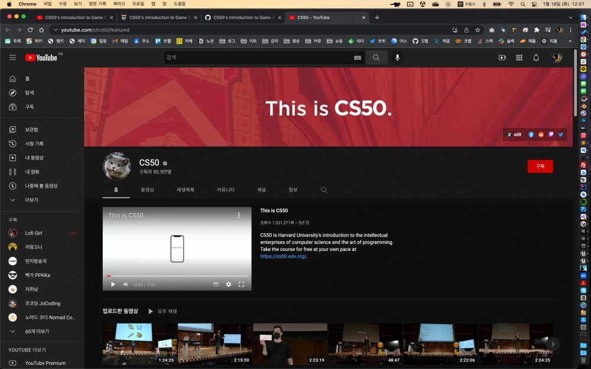Open the 북마크 menu in menu bar
The width and height of the screenshot is (591, 369).
[x=119, y=4]
